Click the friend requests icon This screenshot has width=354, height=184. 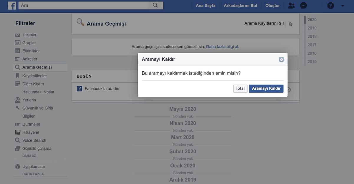pos(291,5)
